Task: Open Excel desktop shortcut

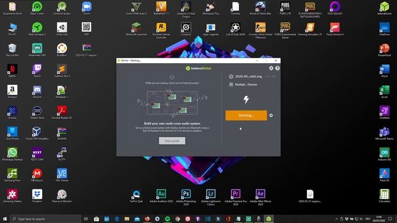Action: pos(385,92)
